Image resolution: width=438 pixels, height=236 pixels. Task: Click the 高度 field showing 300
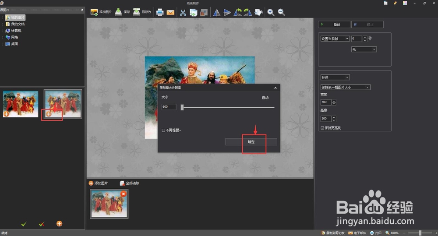coord(326,119)
